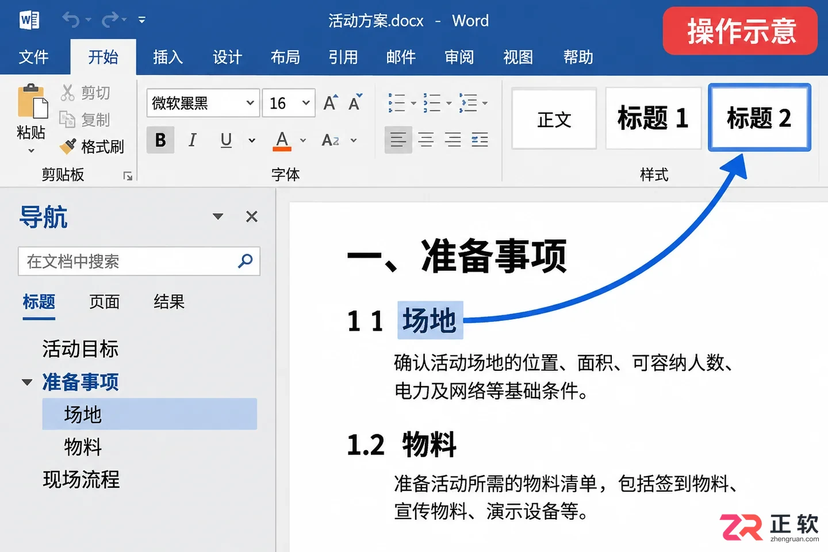
Task: Click the numbered list icon
Action: (x=432, y=103)
